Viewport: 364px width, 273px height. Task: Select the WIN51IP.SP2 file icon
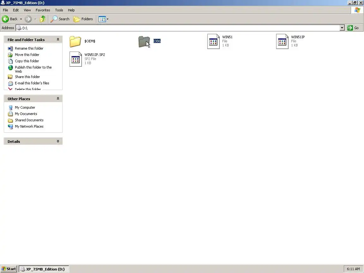tap(76, 59)
